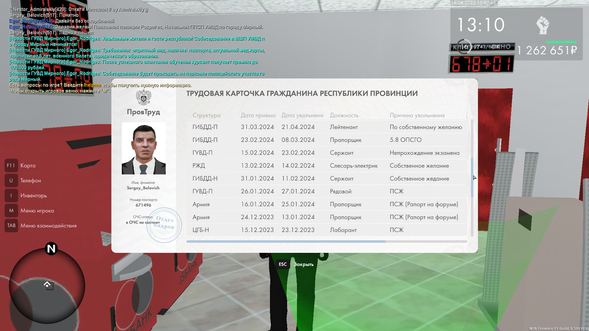Click the в ОЧС не состоит status

pos(143,222)
